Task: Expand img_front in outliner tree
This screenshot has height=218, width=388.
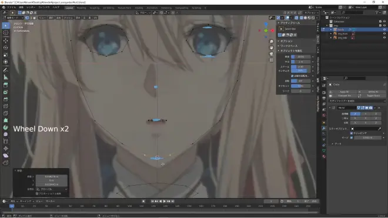Action: 331,33
